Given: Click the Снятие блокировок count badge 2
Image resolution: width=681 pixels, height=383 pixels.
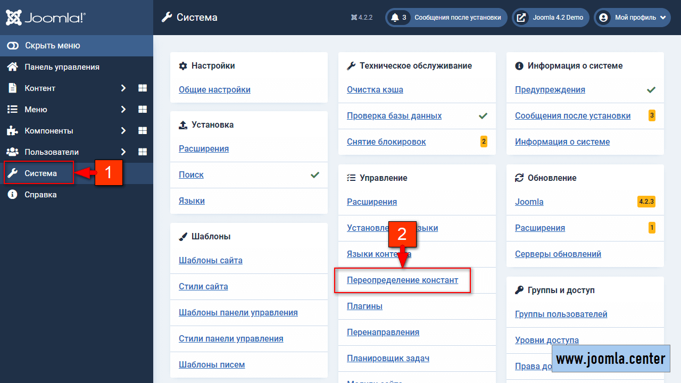Looking at the screenshot, I should coord(484,141).
